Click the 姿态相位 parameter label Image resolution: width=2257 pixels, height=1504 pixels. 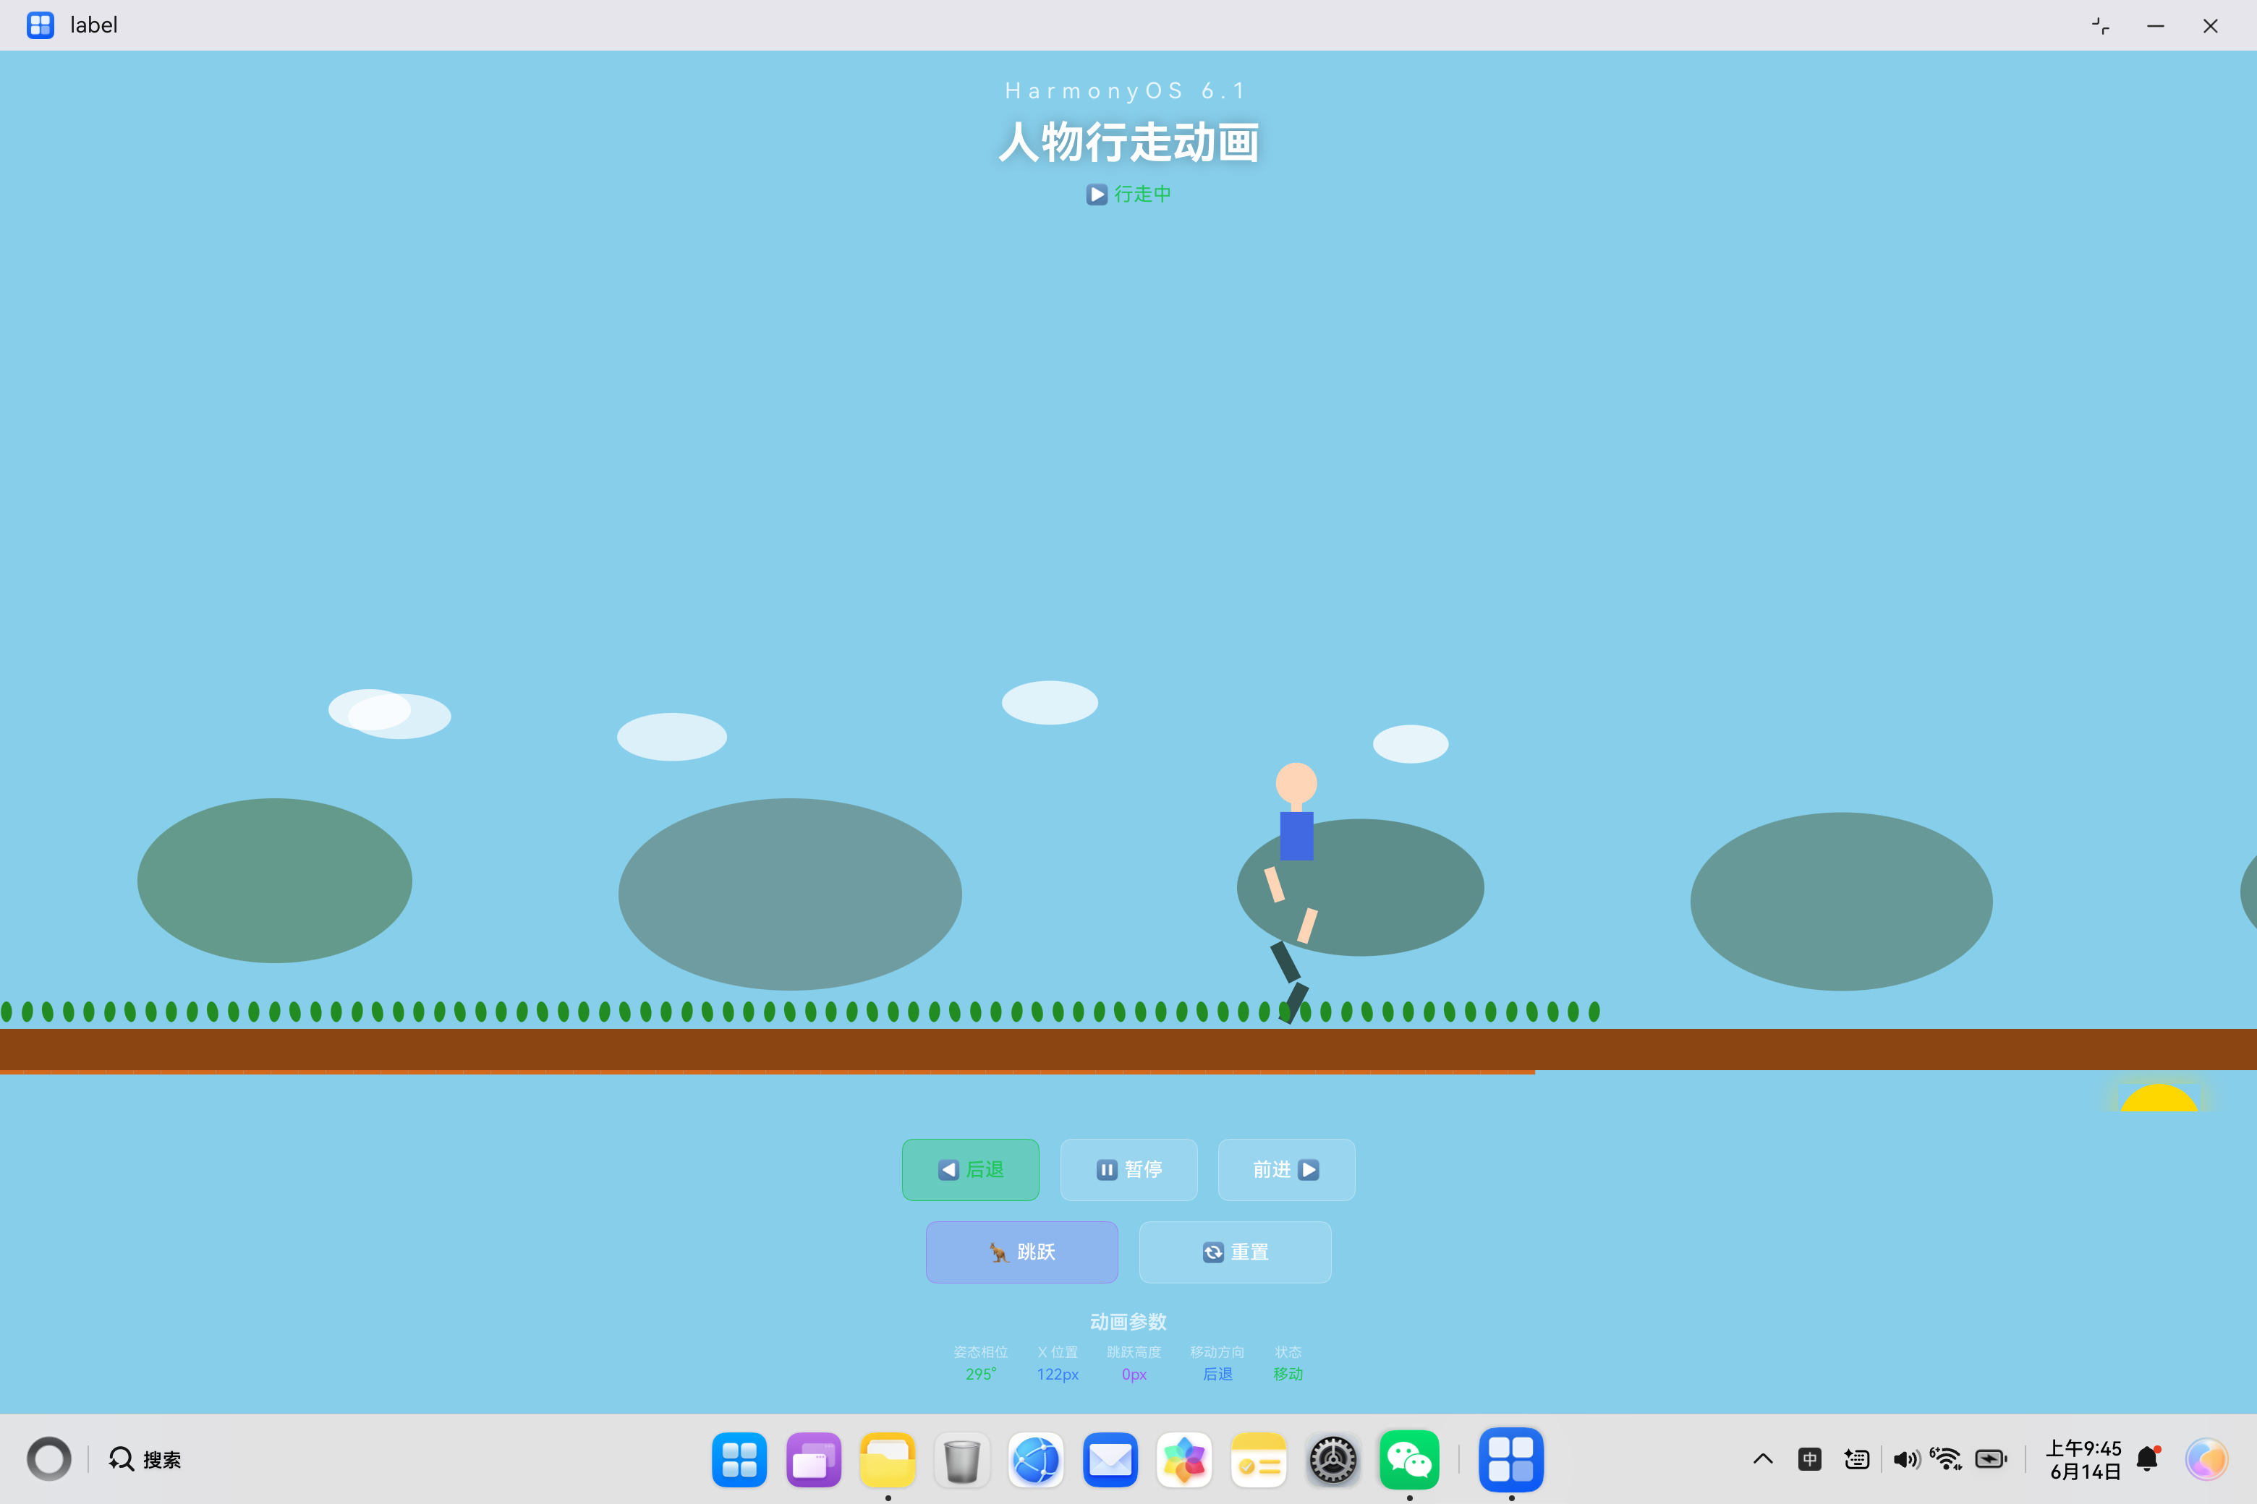point(981,1351)
